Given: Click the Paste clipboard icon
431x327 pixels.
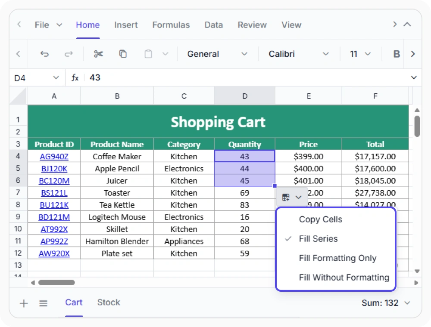Looking at the screenshot, I should point(148,54).
